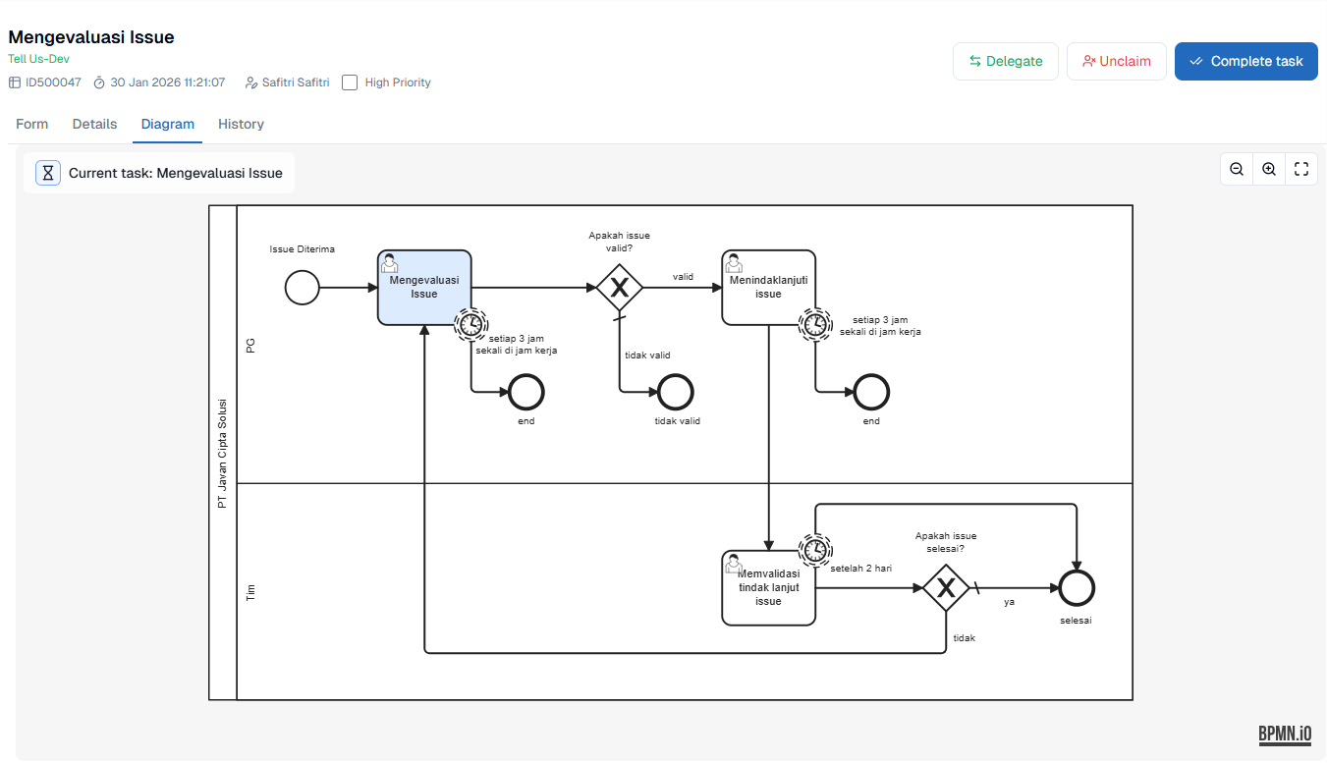
Task: Click the Complete task button
Action: coord(1245,60)
